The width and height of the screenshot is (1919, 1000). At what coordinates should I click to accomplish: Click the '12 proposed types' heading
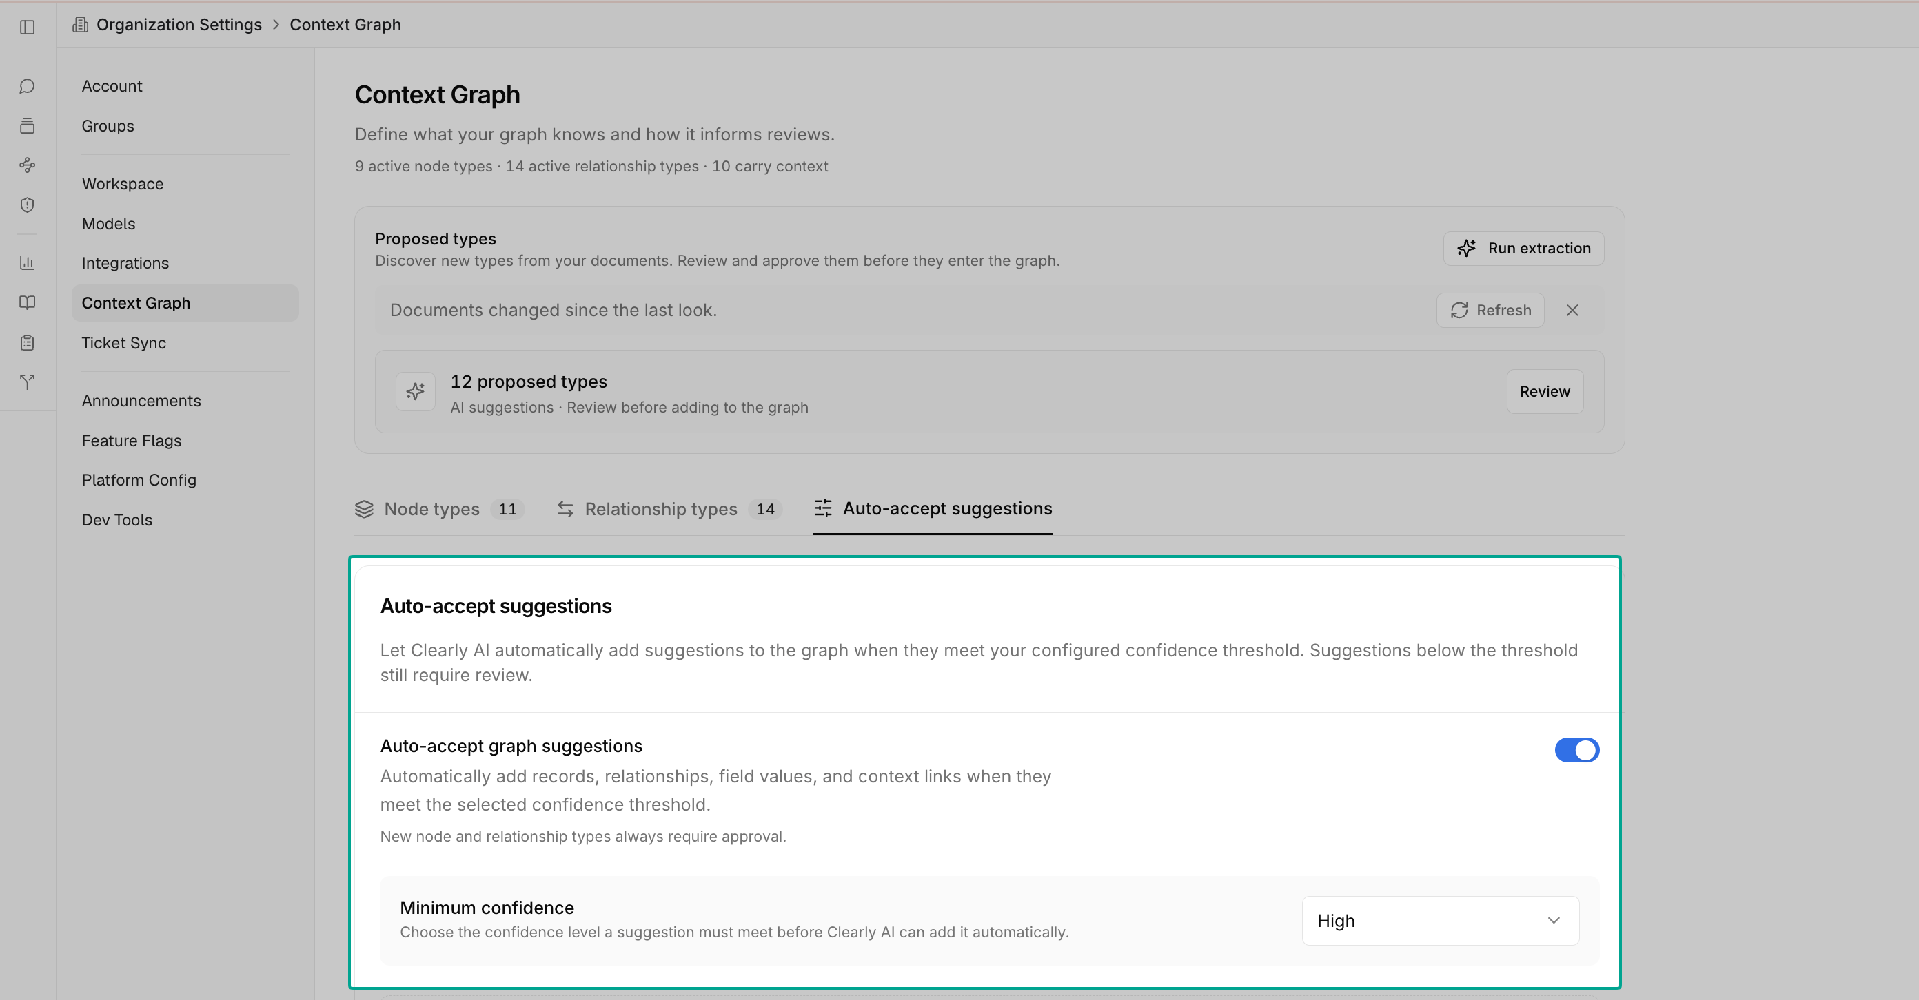click(529, 382)
